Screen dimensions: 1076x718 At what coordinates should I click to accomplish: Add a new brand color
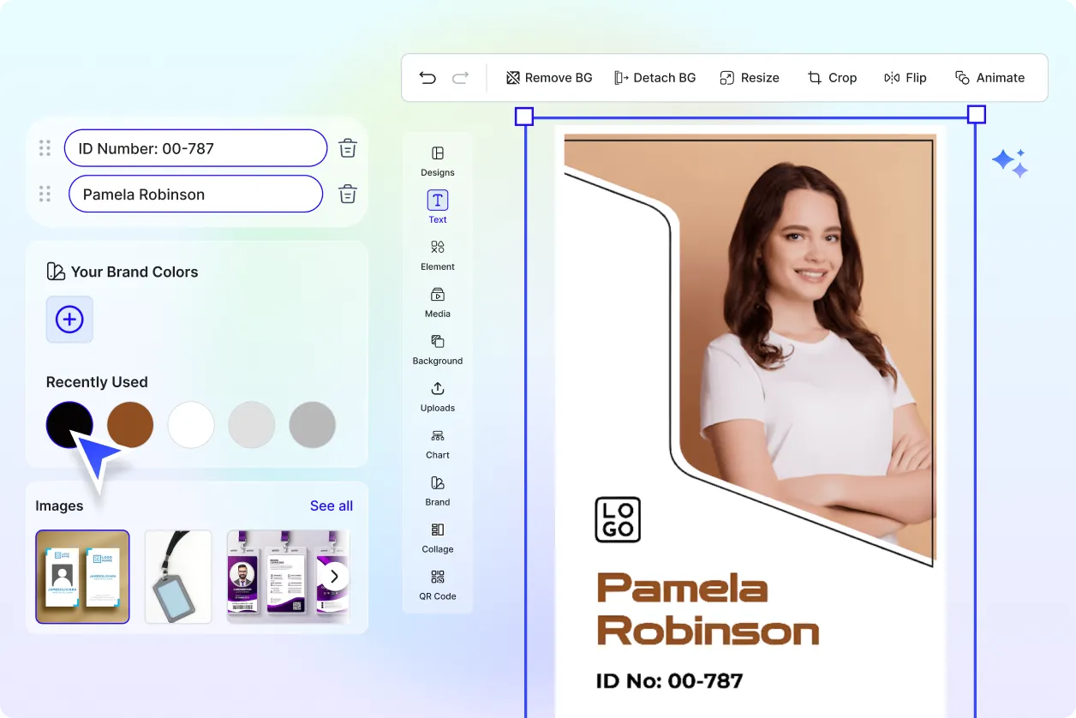point(69,319)
